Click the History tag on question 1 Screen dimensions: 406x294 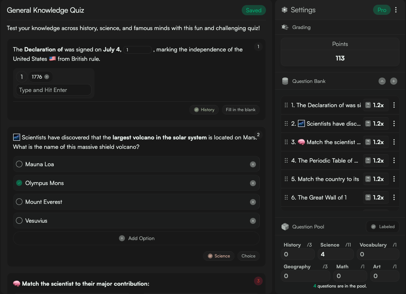(x=204, y=110)
